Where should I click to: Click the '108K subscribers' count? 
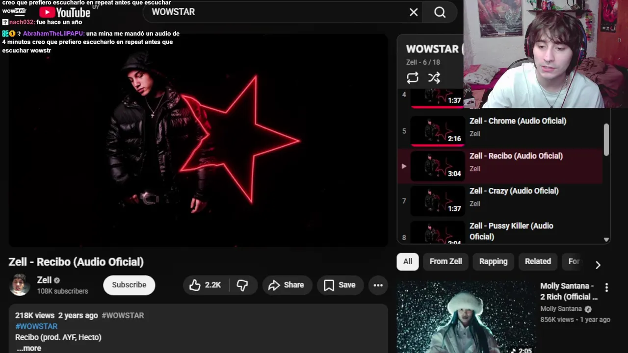(63, 291)
